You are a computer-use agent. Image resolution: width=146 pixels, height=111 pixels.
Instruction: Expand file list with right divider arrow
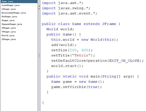point(39,9)
